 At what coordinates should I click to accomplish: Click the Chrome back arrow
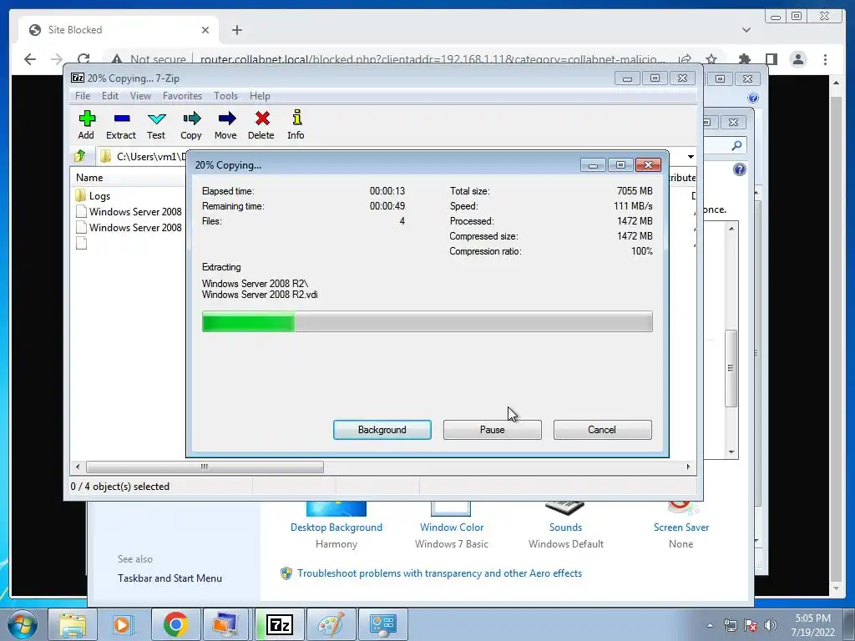(x=30, y=59)
